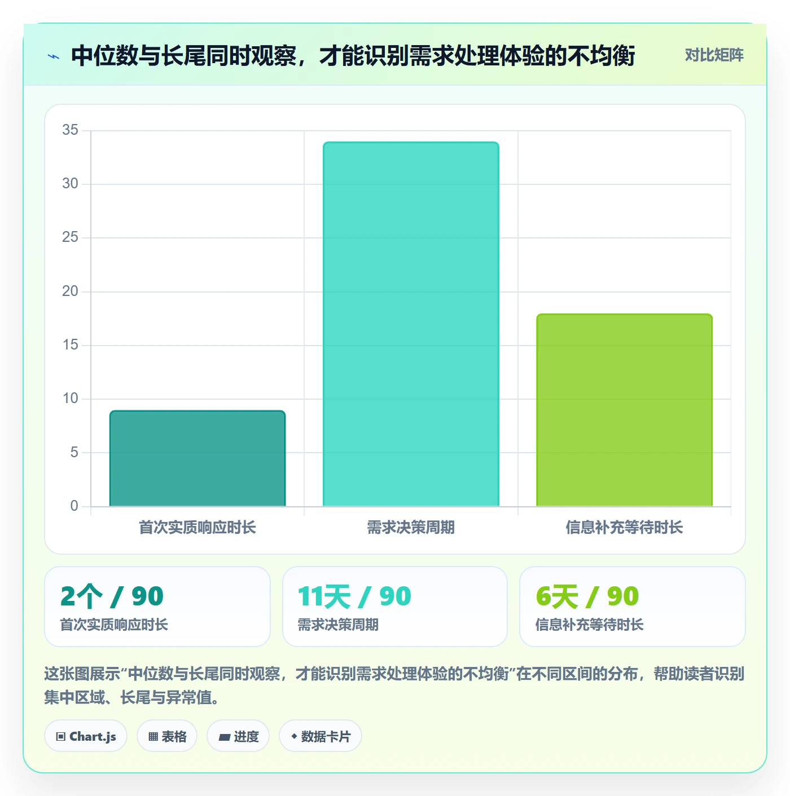790x796 pixels.
Task: Click the x-axis label 首次实质响应时长
Action: 197,528
